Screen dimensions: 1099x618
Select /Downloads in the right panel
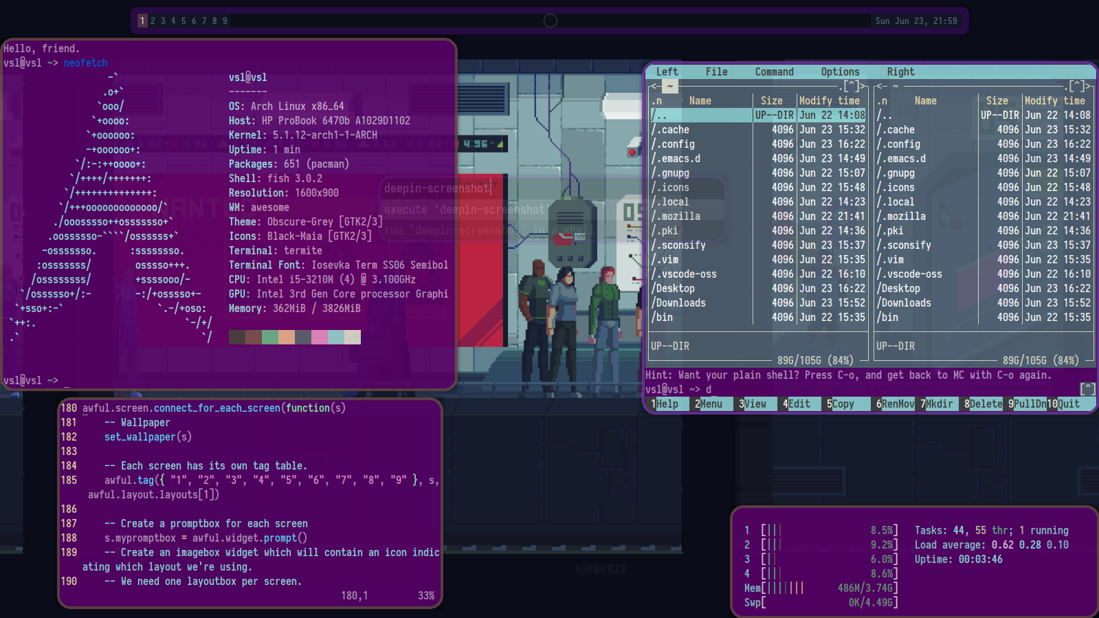pyautogui.click(x=984, y=302)
